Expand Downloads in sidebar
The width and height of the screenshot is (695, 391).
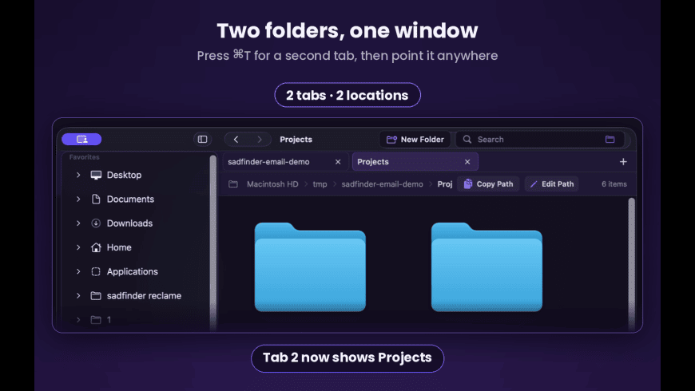(x=78, y=223)
